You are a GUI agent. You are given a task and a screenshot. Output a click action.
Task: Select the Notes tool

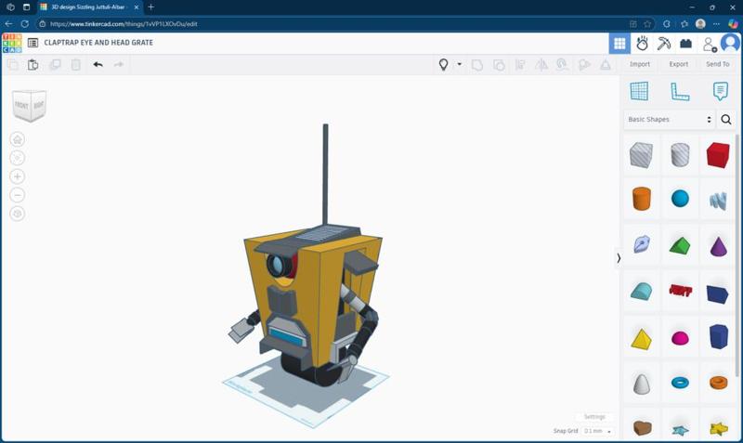(x=721, y=91)
